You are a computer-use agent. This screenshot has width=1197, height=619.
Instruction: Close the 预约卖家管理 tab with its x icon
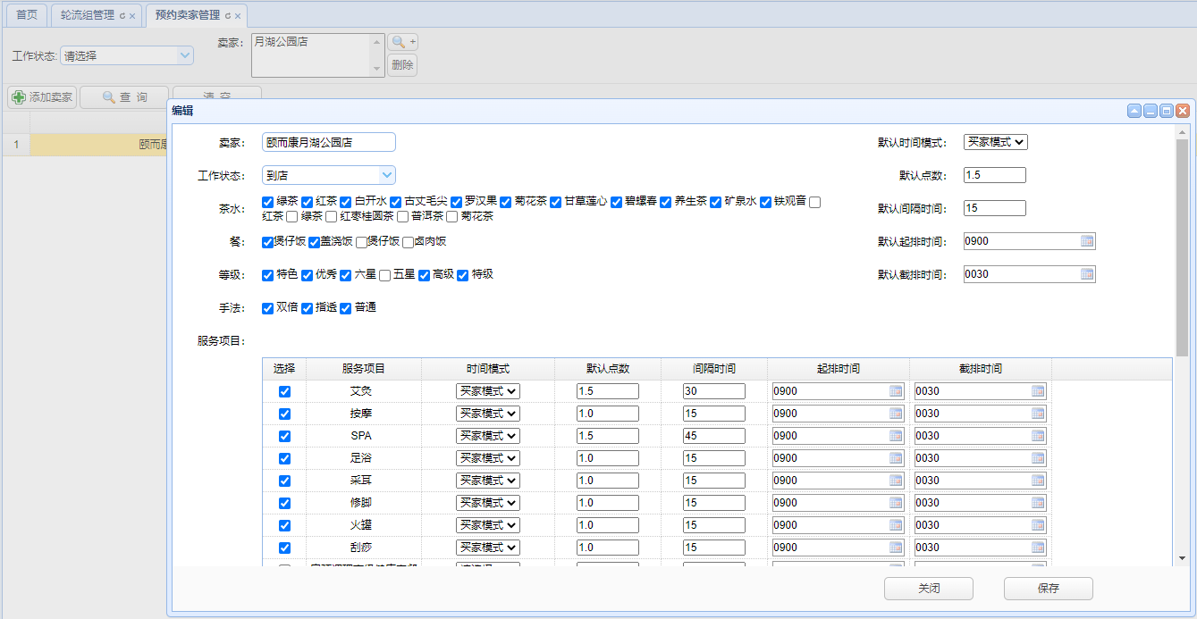click(x=238, y=16)
